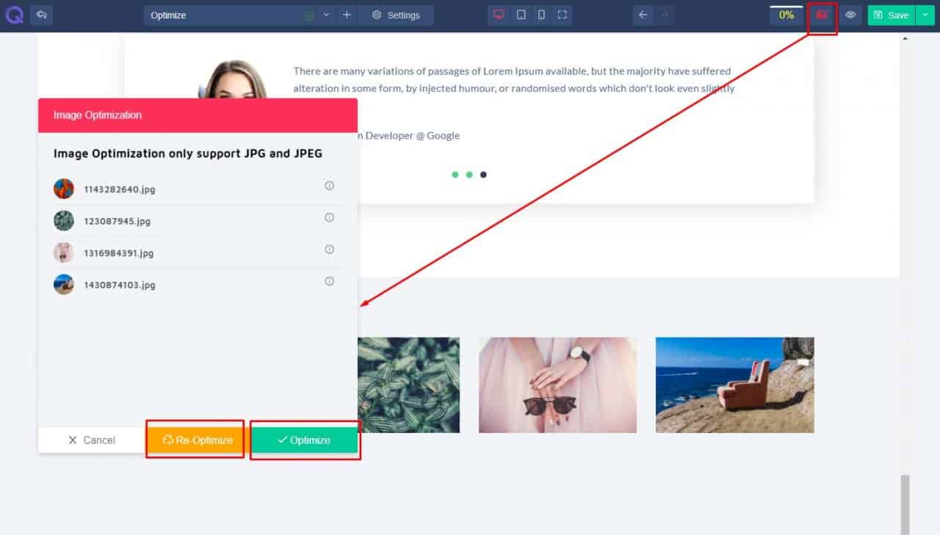Click the green status icon beside Optimize

tap(309, 15)
